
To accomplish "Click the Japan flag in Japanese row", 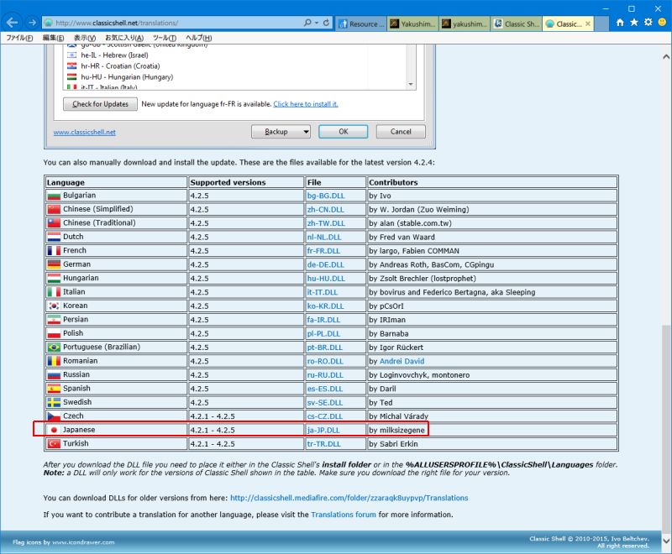I will [x=55, y=430].
